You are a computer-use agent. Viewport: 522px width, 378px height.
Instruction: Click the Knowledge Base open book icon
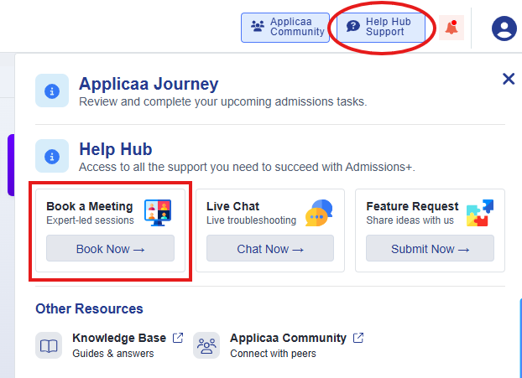tap(49, 345)
